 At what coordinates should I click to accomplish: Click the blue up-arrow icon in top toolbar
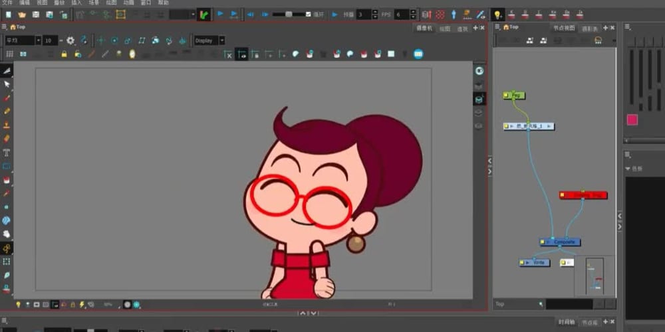coord(454,15)
